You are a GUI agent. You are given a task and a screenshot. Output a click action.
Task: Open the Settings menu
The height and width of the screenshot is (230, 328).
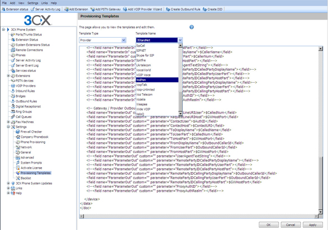point(33,3)
